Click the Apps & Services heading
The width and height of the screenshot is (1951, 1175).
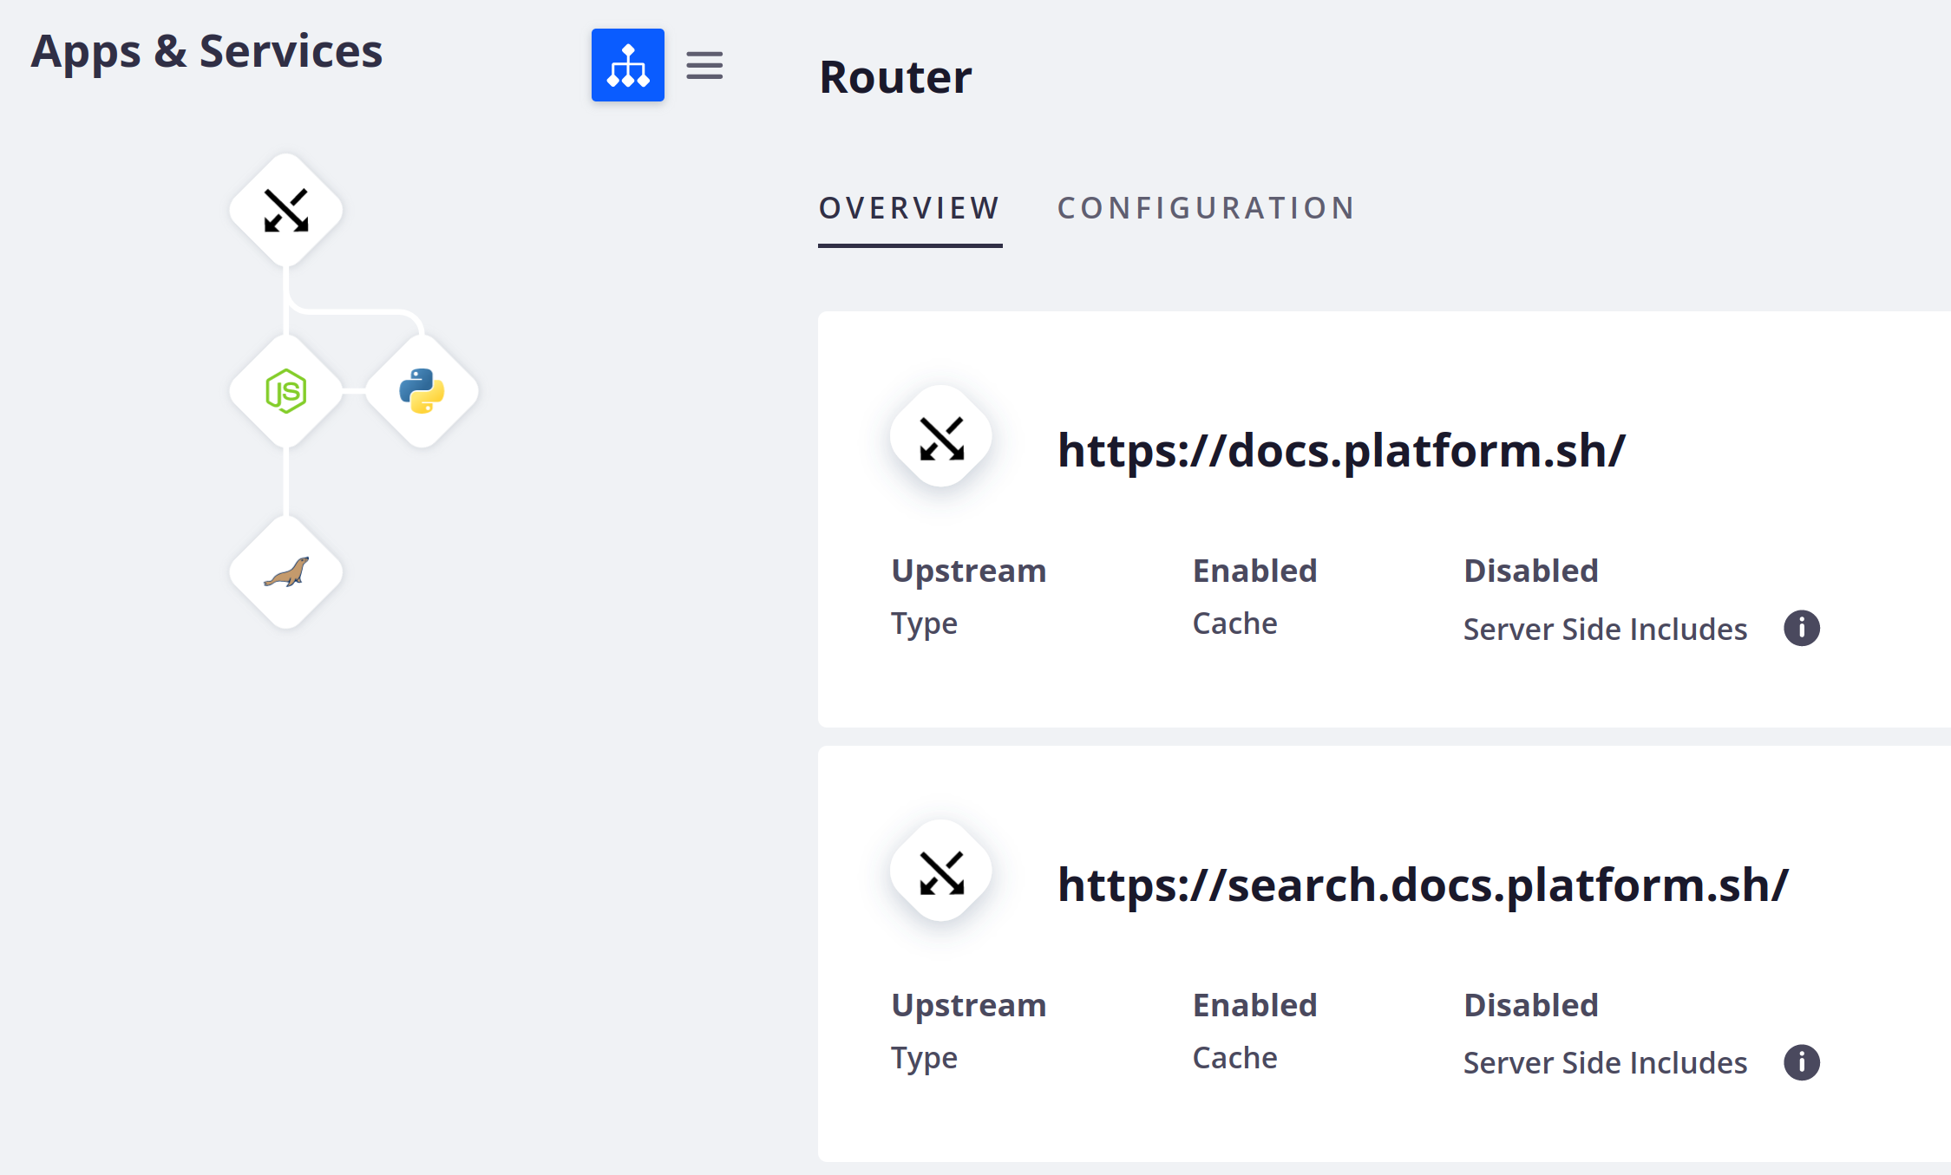point(206,52)
